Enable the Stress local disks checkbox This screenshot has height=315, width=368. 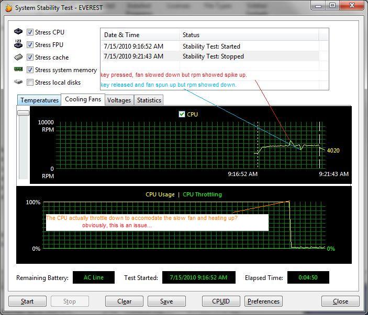[x=30, y=83]
